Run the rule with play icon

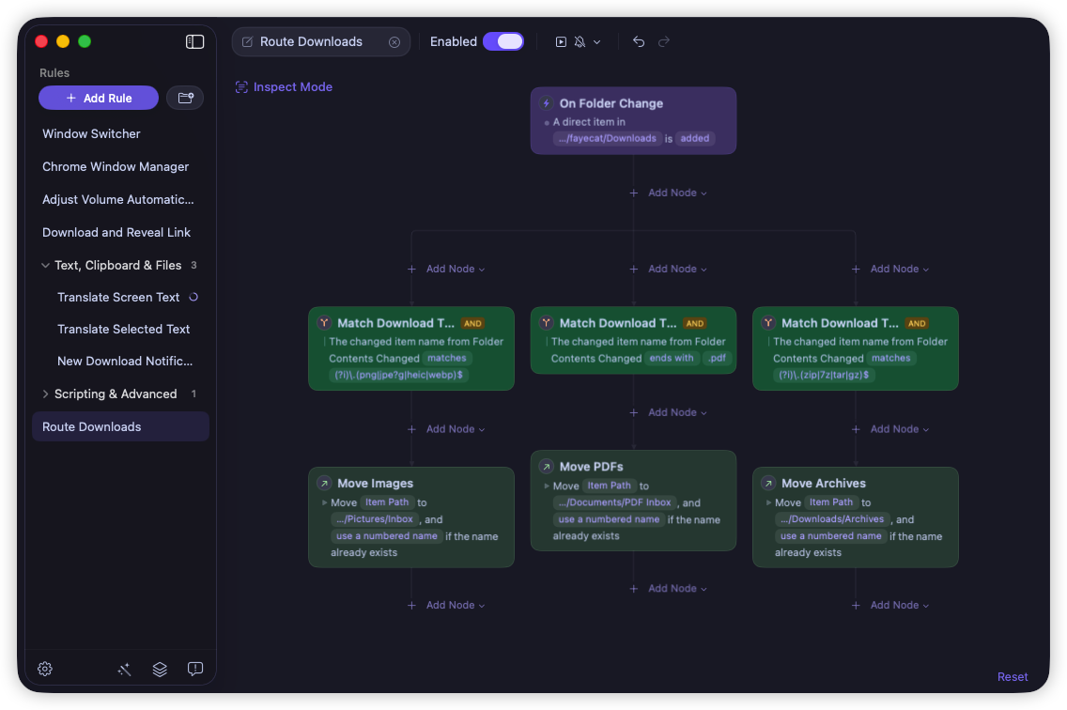[x=561, y=42]
